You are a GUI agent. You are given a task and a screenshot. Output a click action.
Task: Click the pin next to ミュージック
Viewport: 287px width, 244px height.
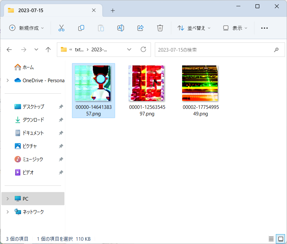61,159
